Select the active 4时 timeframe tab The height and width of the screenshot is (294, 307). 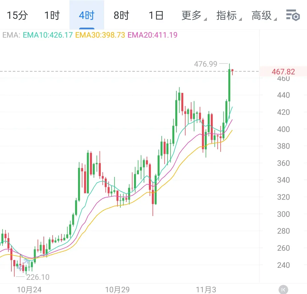[87, 15]
